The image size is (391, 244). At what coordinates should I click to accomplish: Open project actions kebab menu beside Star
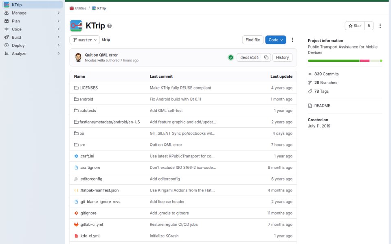[380, 26]
